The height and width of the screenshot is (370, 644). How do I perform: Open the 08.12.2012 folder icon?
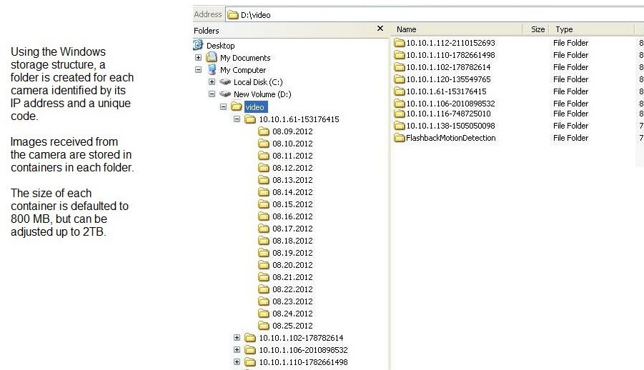point(264,168)
